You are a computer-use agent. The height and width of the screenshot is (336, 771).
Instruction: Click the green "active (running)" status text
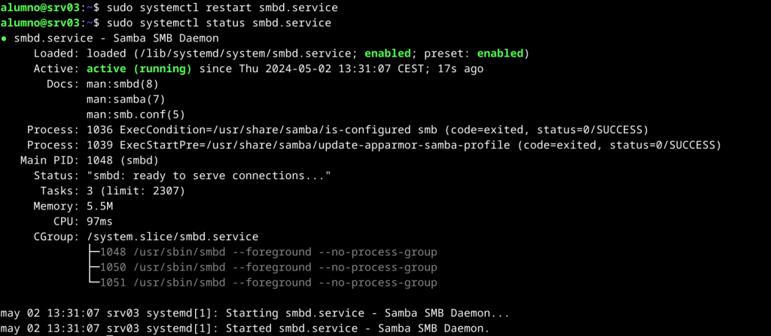pos(139,69)
